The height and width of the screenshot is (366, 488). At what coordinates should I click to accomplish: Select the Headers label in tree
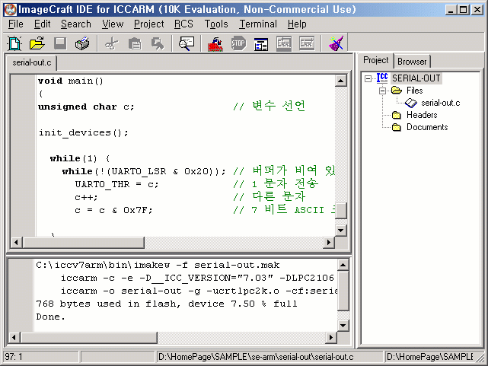(x=422, y=115)
